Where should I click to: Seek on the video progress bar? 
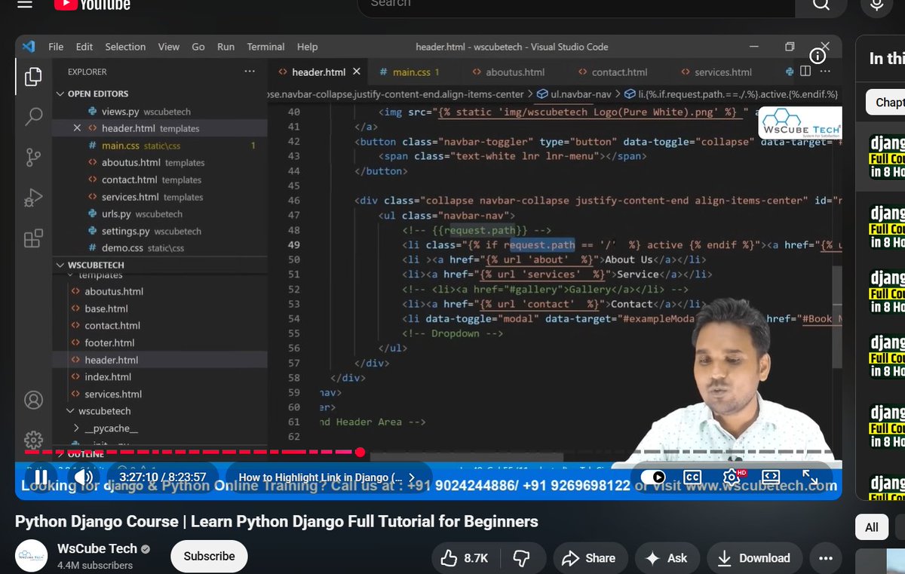click(428, 453)
